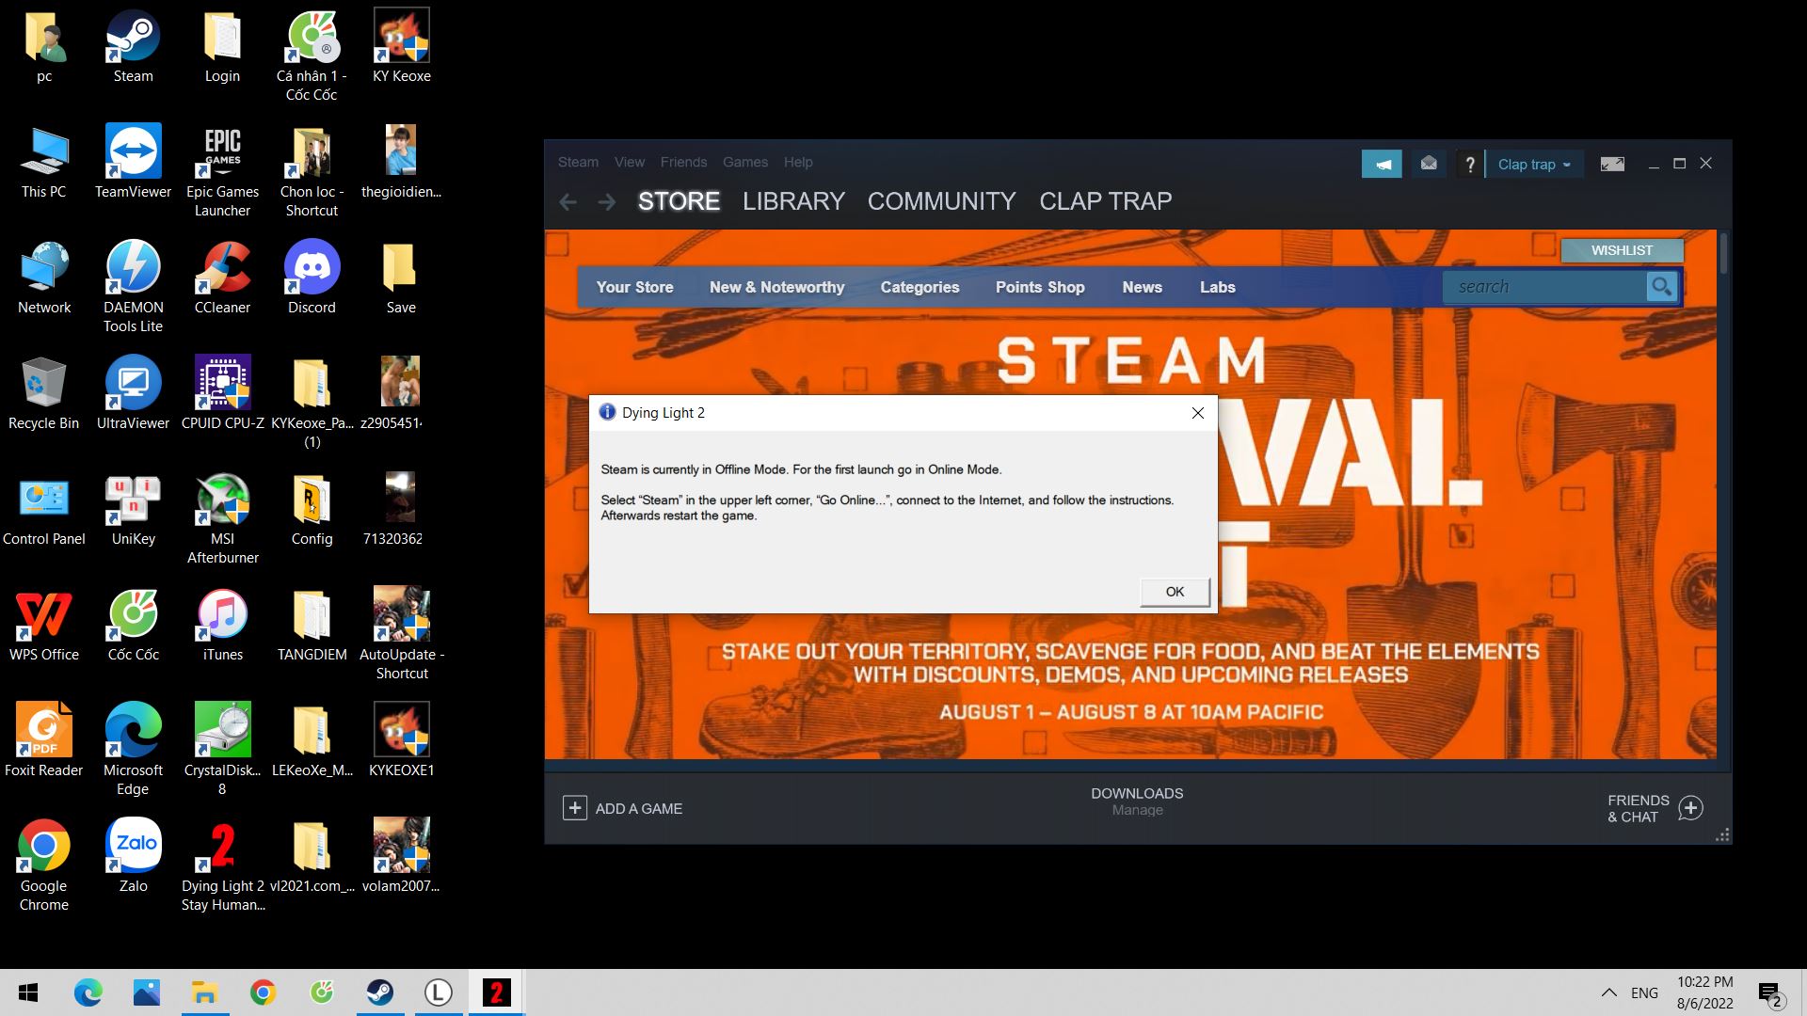Select the COMMUNITY tab in Steam
1807x1016 pixels.
[x=941, y=201]
